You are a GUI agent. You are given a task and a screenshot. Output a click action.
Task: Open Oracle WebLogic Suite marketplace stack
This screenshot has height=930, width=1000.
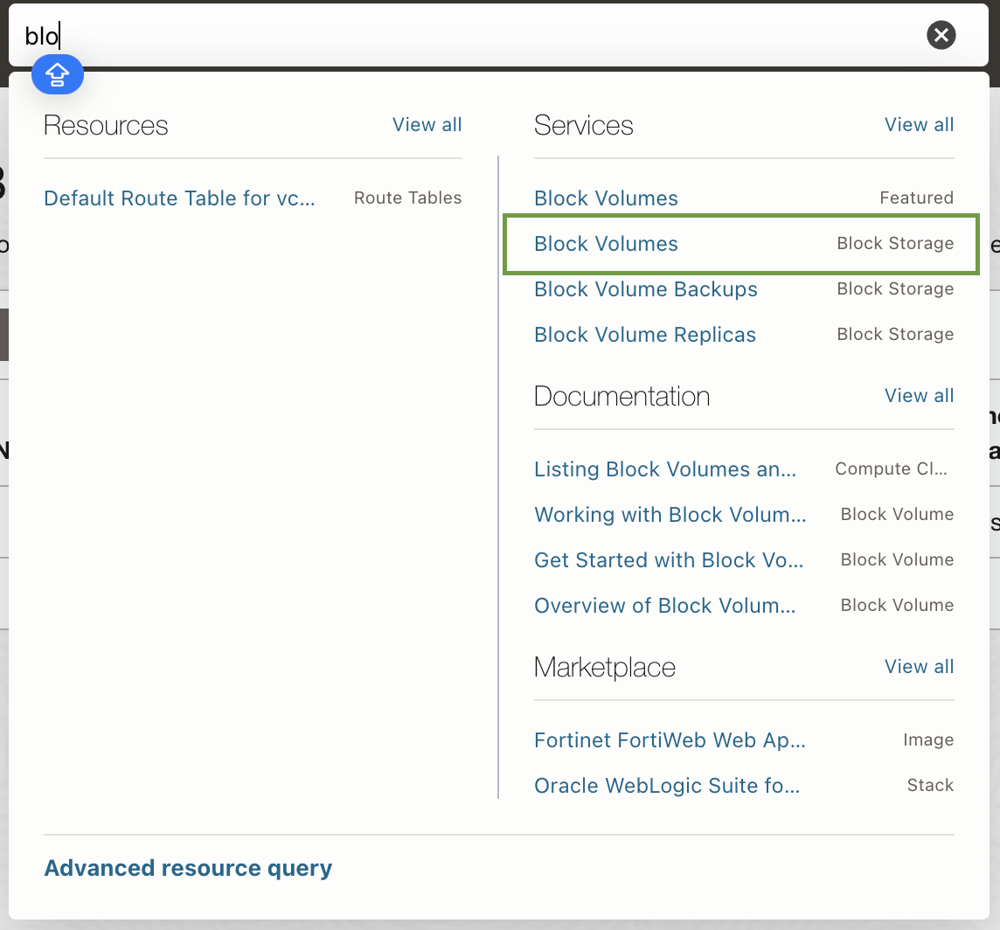click(666, 786)
